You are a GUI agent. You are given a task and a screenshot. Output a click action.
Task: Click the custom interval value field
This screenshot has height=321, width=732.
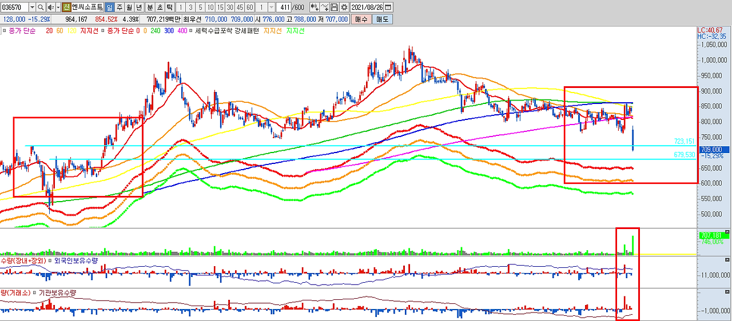pyautogui.click(x=262, y=7)
